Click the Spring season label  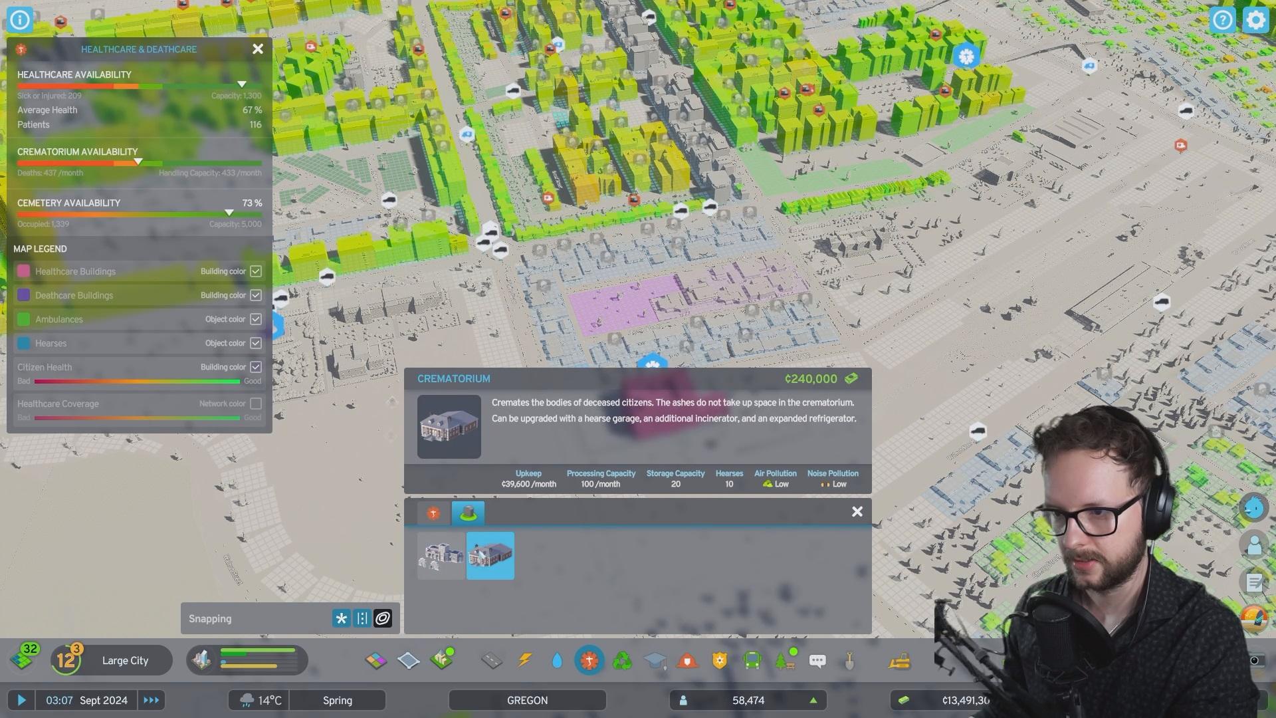338,700
